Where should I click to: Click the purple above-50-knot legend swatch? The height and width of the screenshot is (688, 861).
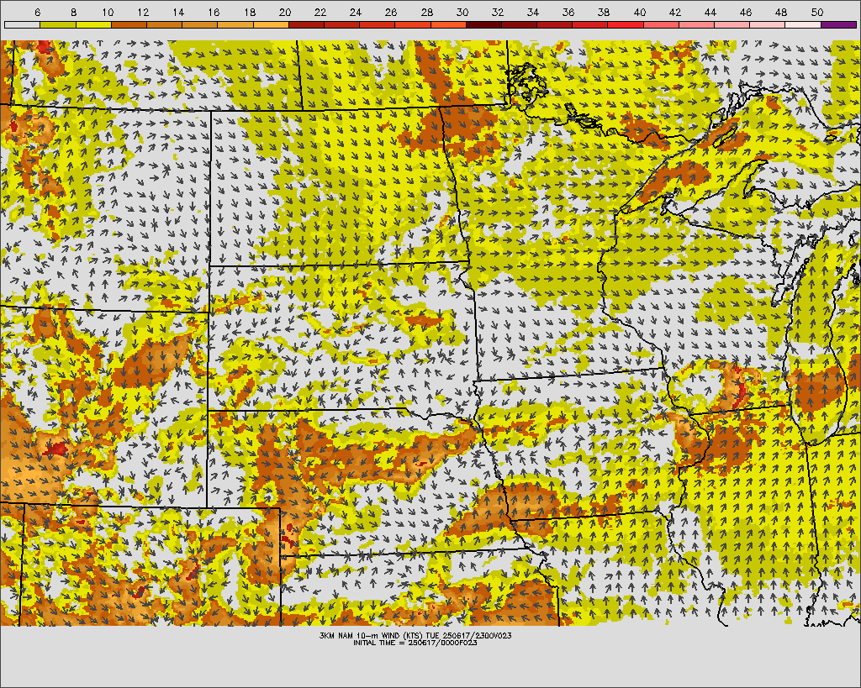pos(839,24)
